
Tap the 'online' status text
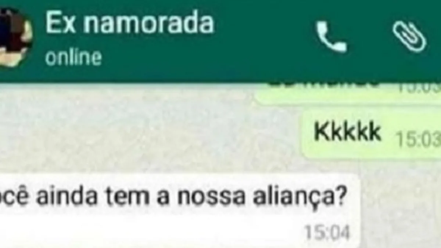pos(73,58)
